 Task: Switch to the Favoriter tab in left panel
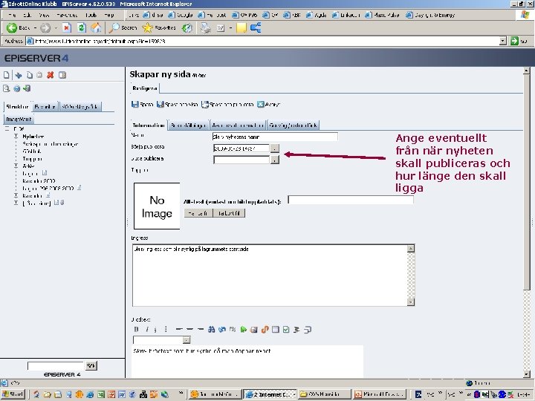pos(45,107)
